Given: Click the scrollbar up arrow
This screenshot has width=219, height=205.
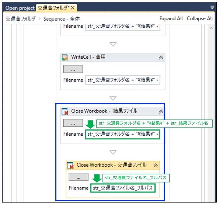Looking at the screenshot, I should [x=211, y=28].
